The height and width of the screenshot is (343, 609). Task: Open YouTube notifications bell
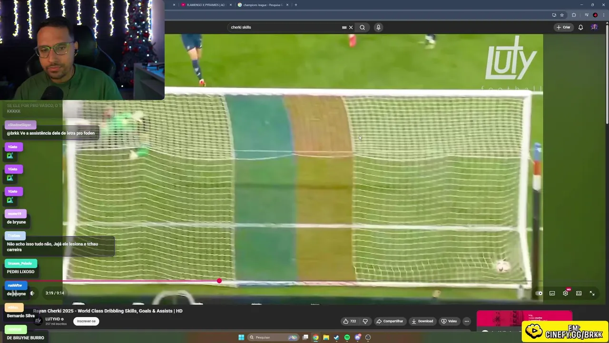[x=580, y=27]
